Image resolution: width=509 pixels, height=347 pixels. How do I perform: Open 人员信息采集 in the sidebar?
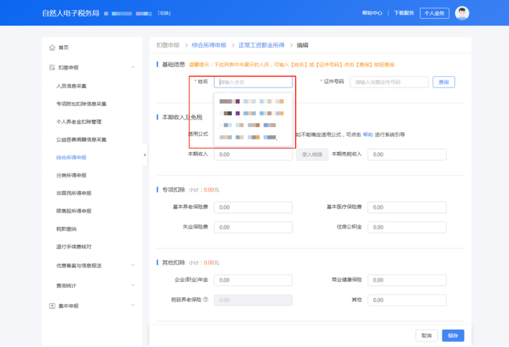71,86
